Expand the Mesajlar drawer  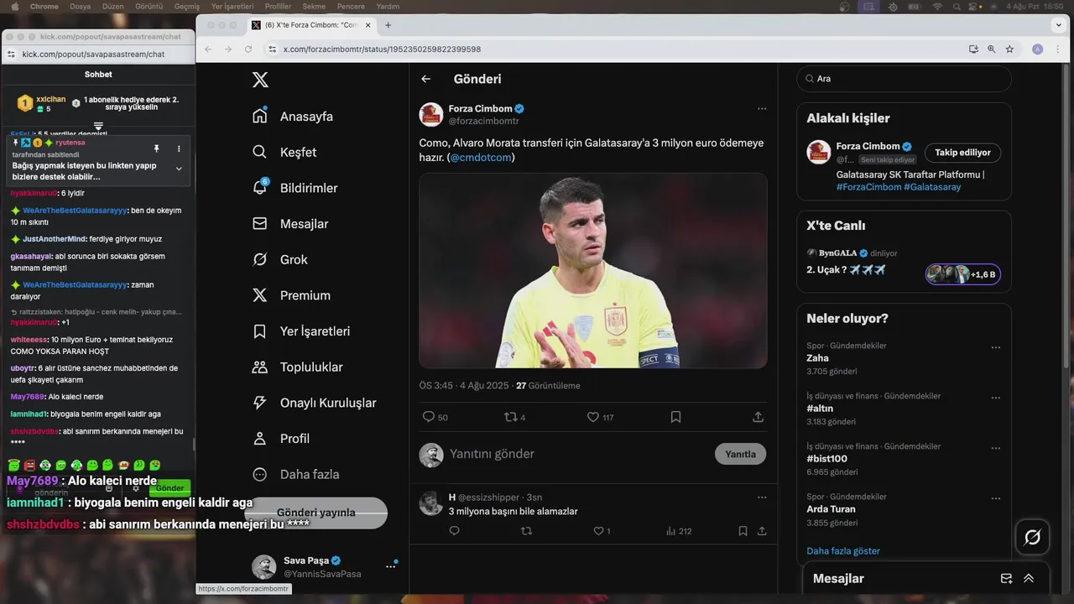(x=1029, y=579)
